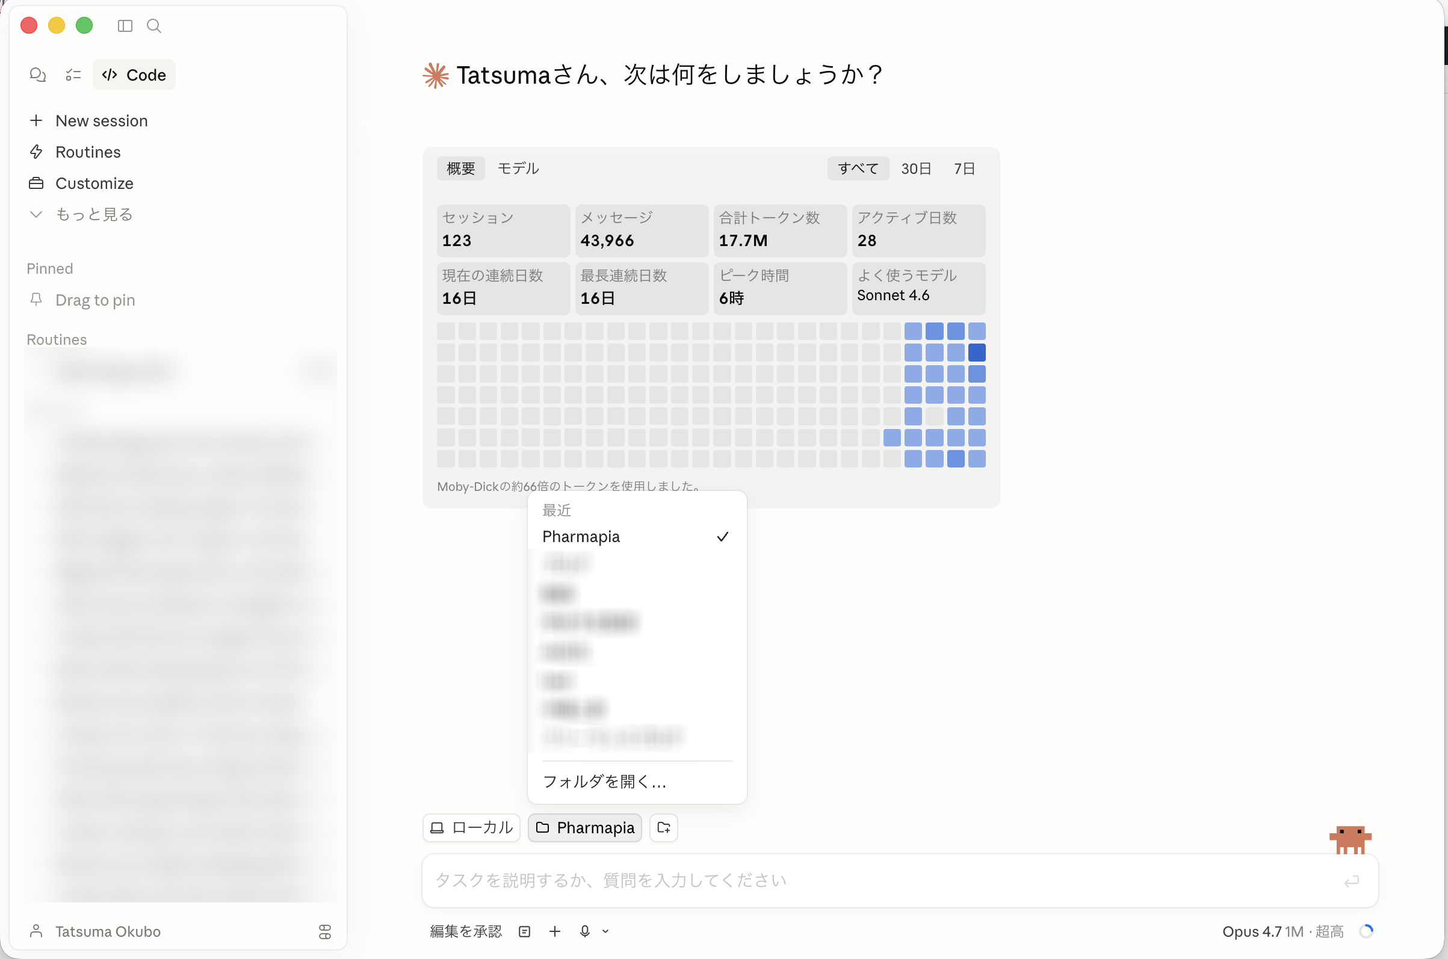Open the chat sessions view icon
1448x959 pixels.
[37, 75]
